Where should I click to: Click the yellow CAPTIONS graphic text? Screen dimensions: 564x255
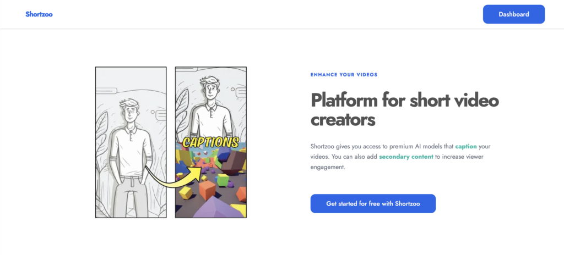(x=210, y=143)
